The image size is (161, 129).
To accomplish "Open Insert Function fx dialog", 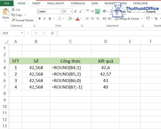I will [x=52, y=33].
